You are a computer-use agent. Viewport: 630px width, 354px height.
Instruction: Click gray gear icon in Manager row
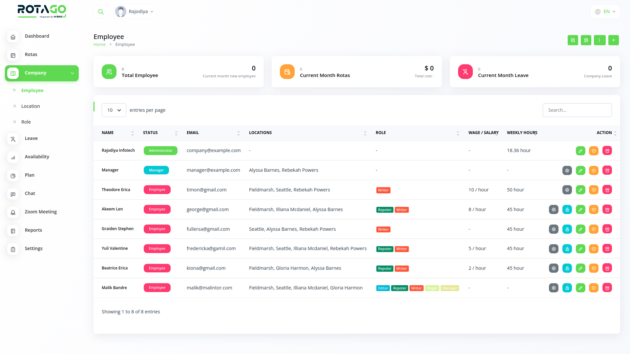click(567, 170)
